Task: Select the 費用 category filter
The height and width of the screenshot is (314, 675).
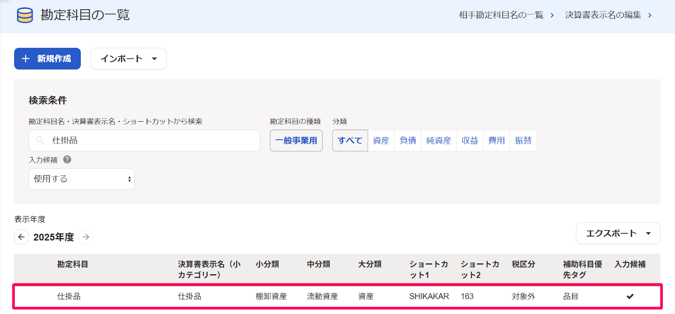Action: [497, 141]
